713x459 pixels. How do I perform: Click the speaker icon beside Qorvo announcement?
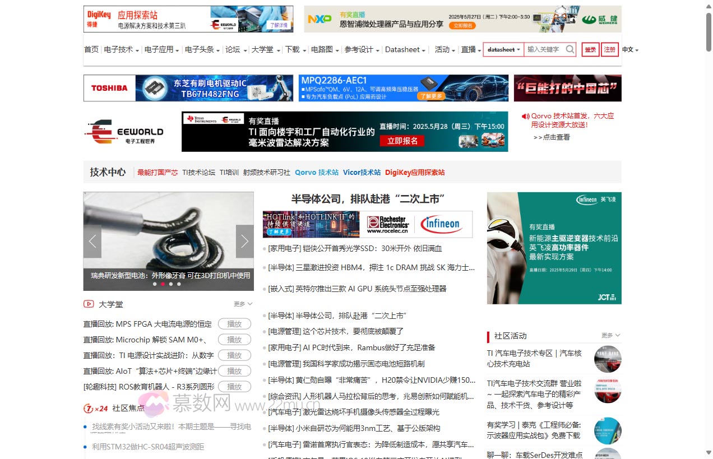tap(525, 116)
